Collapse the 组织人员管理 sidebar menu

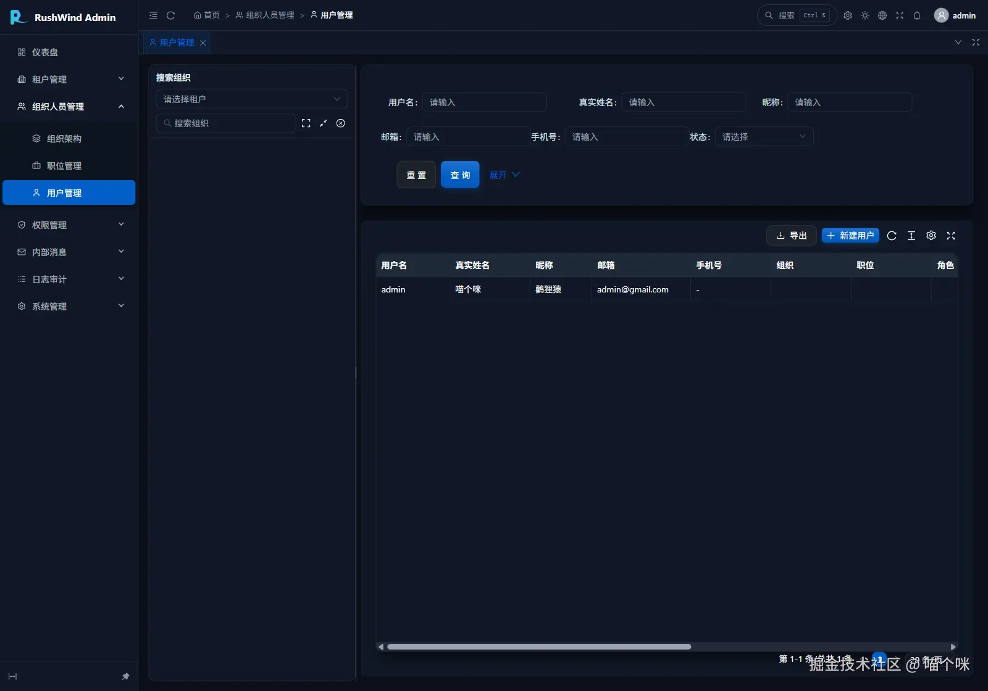pos(69,107)
